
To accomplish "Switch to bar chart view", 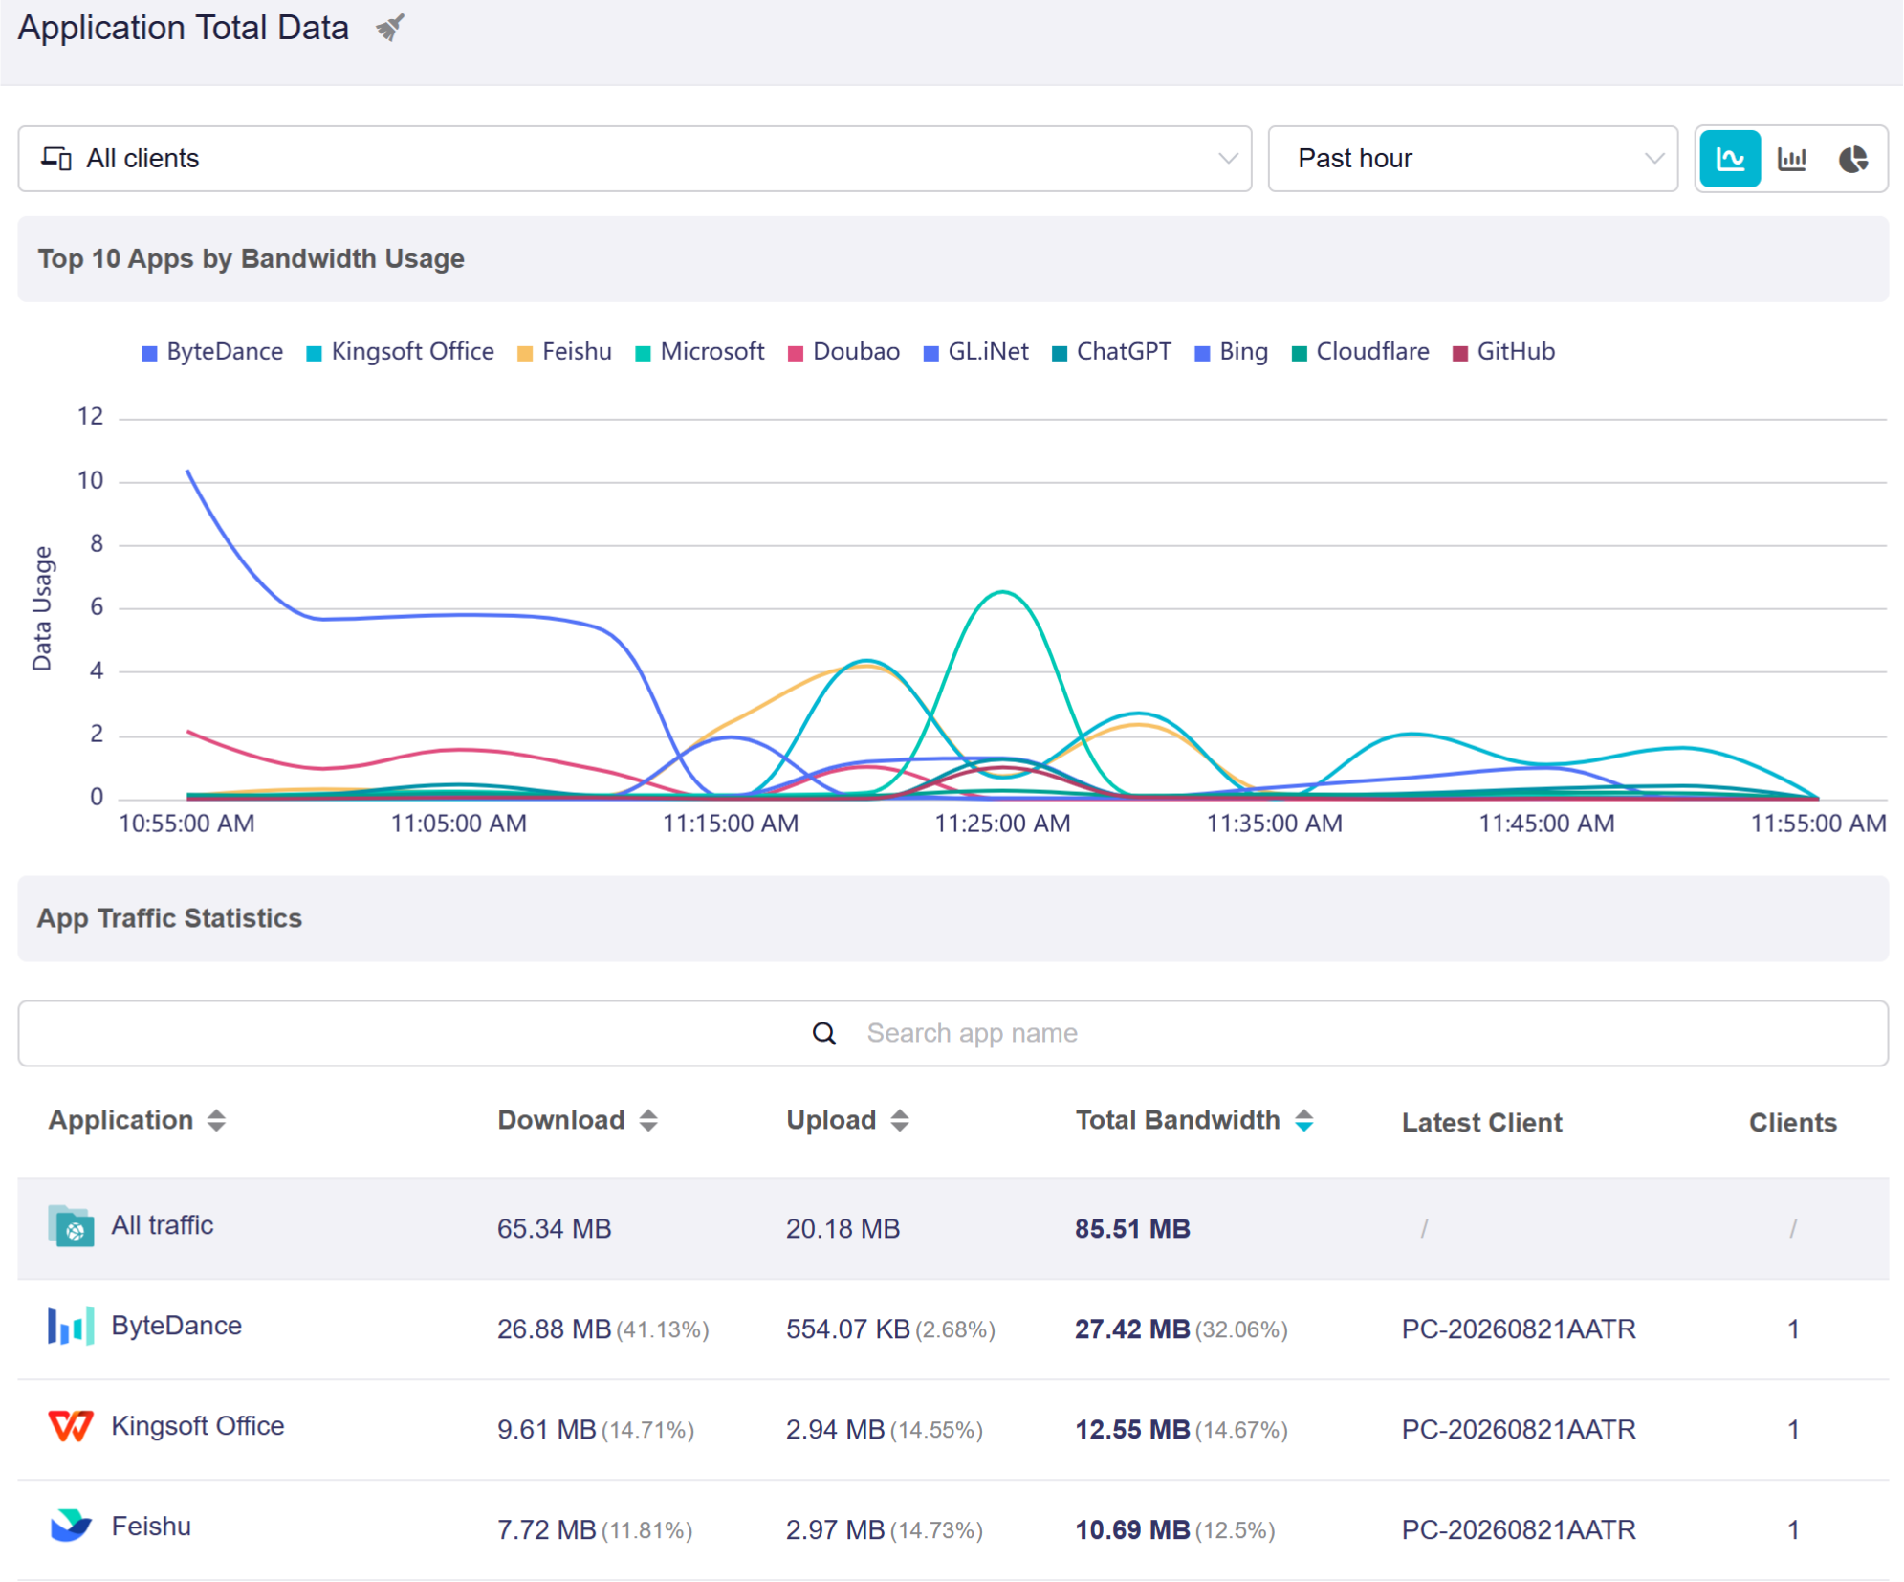I will pyautogui.click(x=1791, y=159).
